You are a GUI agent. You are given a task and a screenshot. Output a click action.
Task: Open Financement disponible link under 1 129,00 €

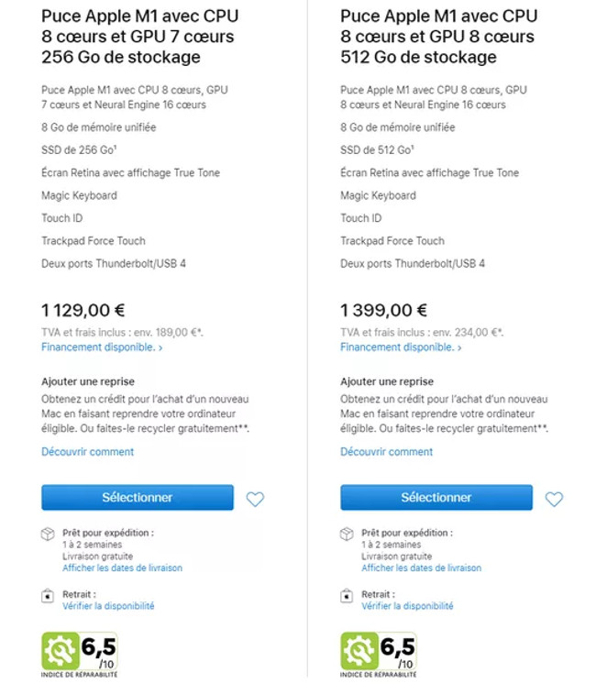click(102, 348)
